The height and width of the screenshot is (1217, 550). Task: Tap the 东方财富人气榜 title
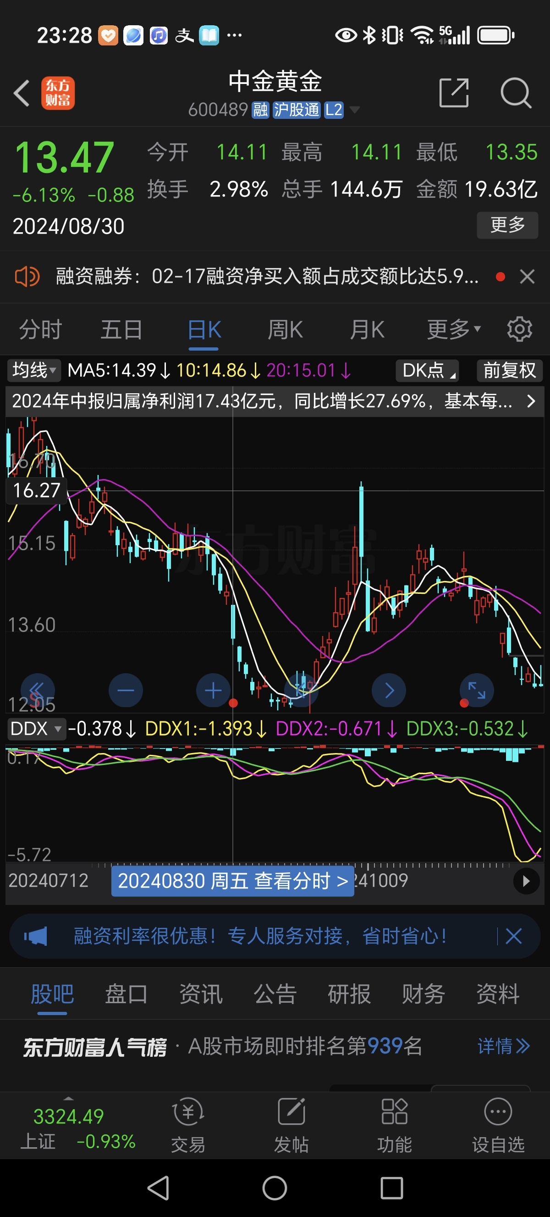click(x=95, y=1046)
